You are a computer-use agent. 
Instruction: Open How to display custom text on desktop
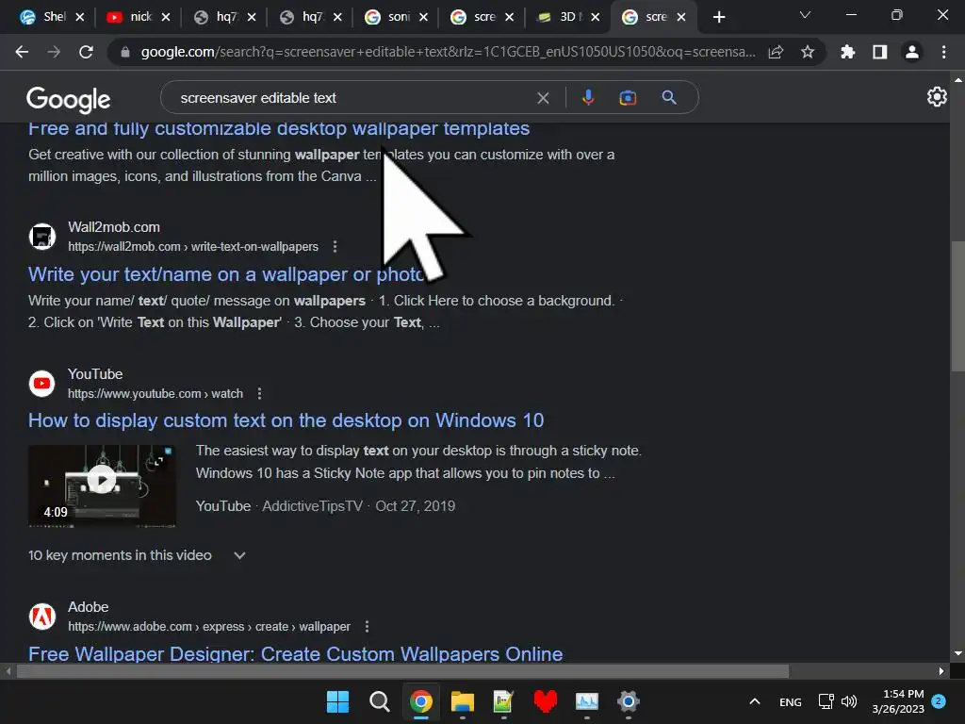[x=286, y=420]
